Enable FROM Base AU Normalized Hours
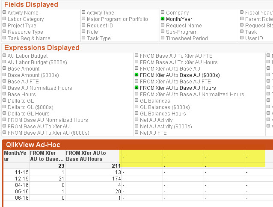Image resolution: width=273 pixels, height=207 pixels. [x=4, y=120]
